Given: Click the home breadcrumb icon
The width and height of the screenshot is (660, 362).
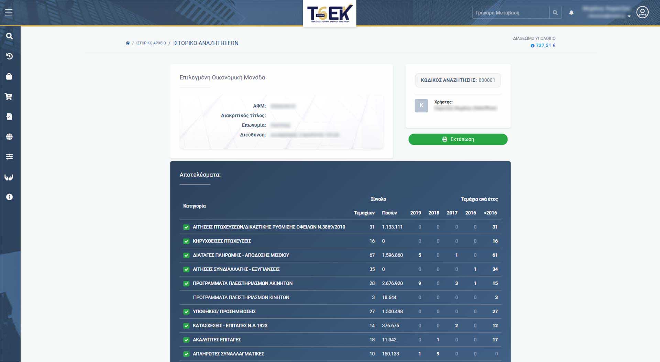Looking at the screenshot, I should coord(128,43).
